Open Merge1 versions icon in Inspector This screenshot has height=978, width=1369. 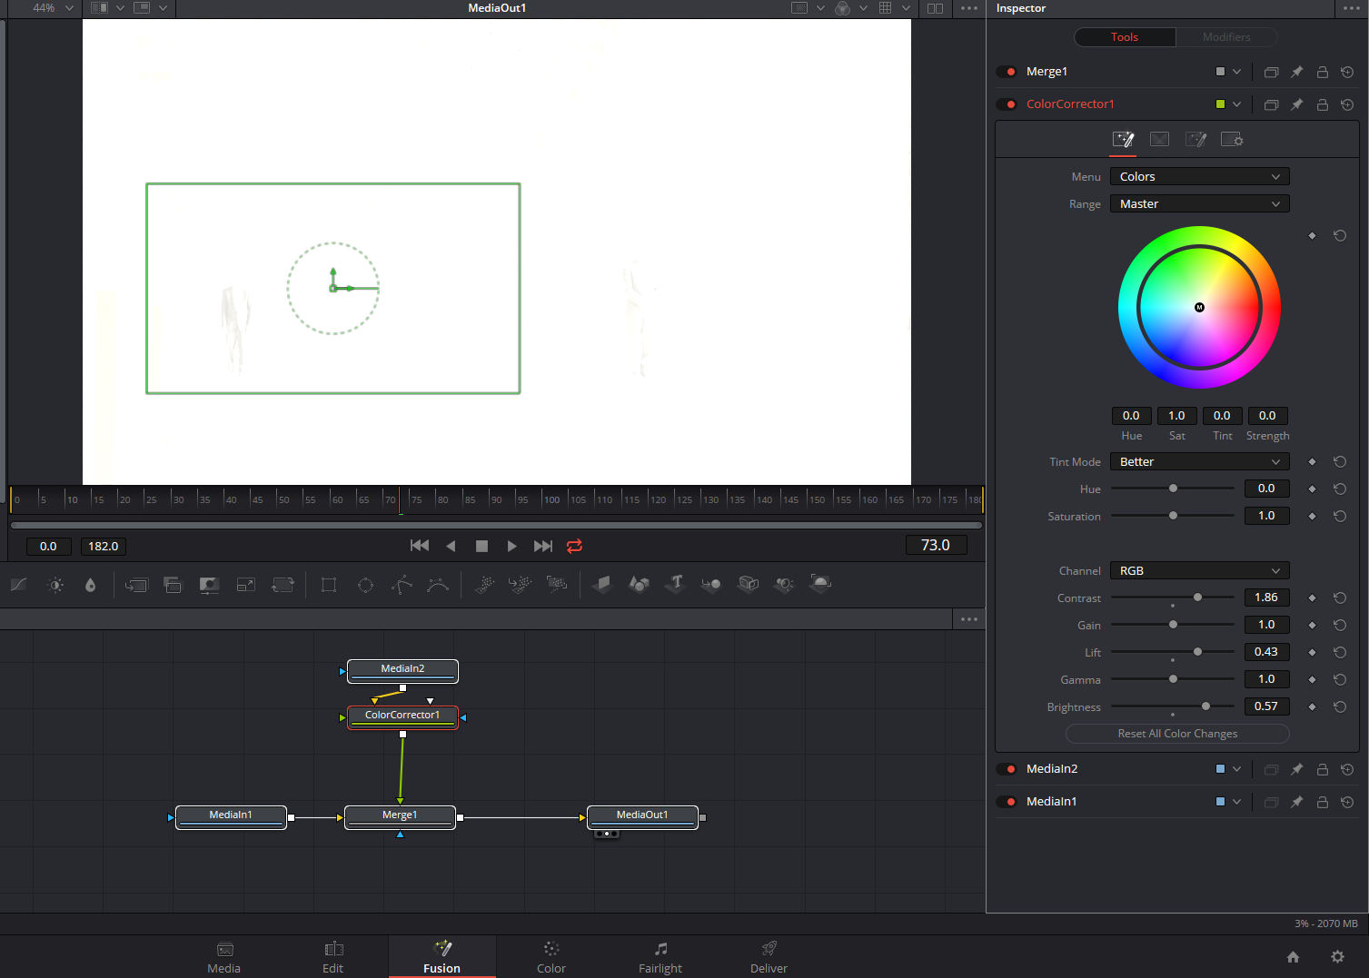coord(1271,72)
